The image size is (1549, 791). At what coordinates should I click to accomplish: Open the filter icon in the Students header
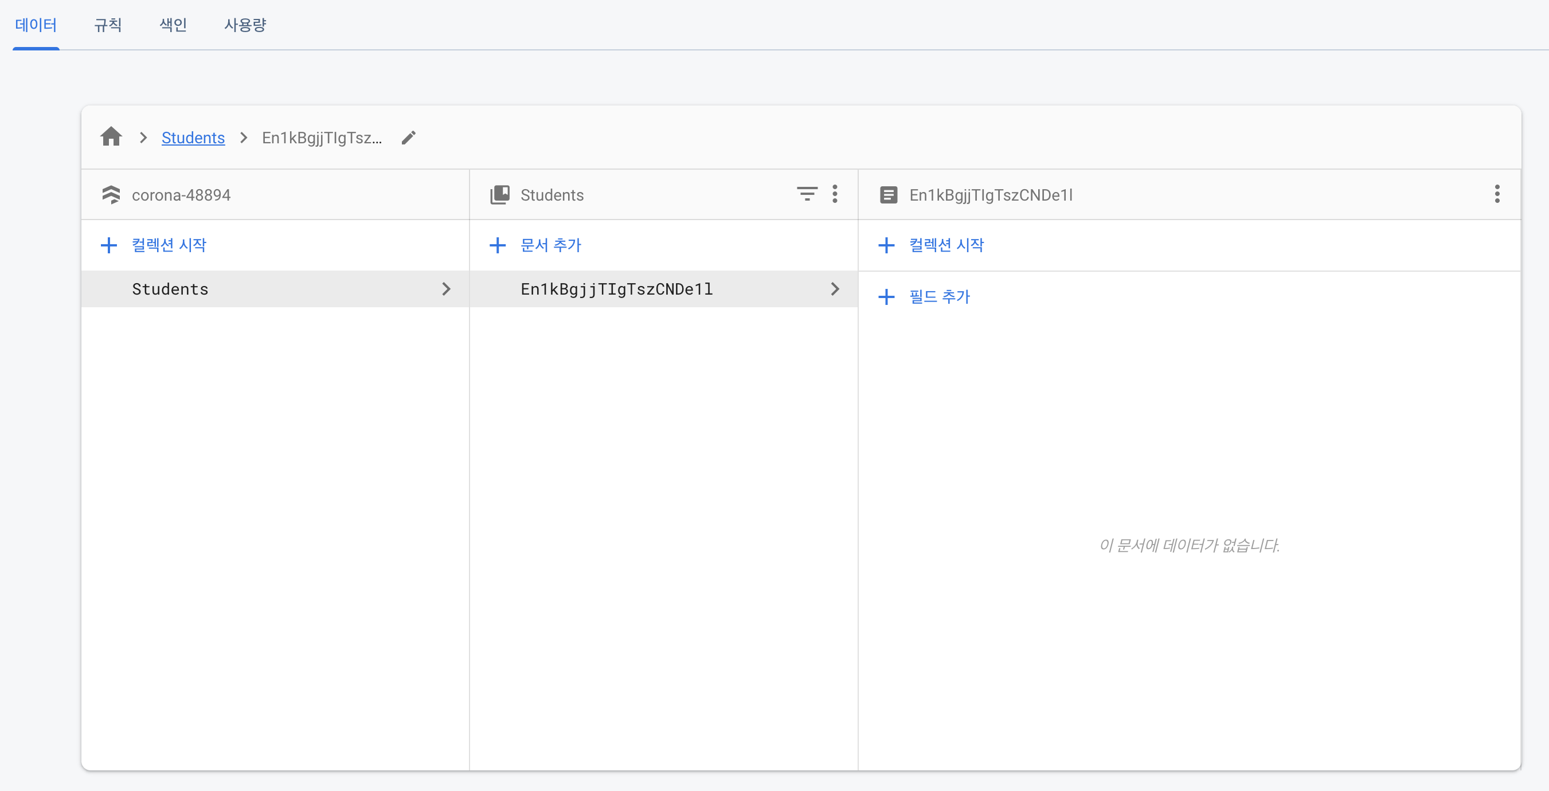pos(807,194)
